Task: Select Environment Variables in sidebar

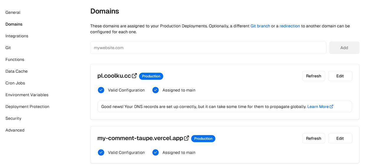Action: click(27, 95)
